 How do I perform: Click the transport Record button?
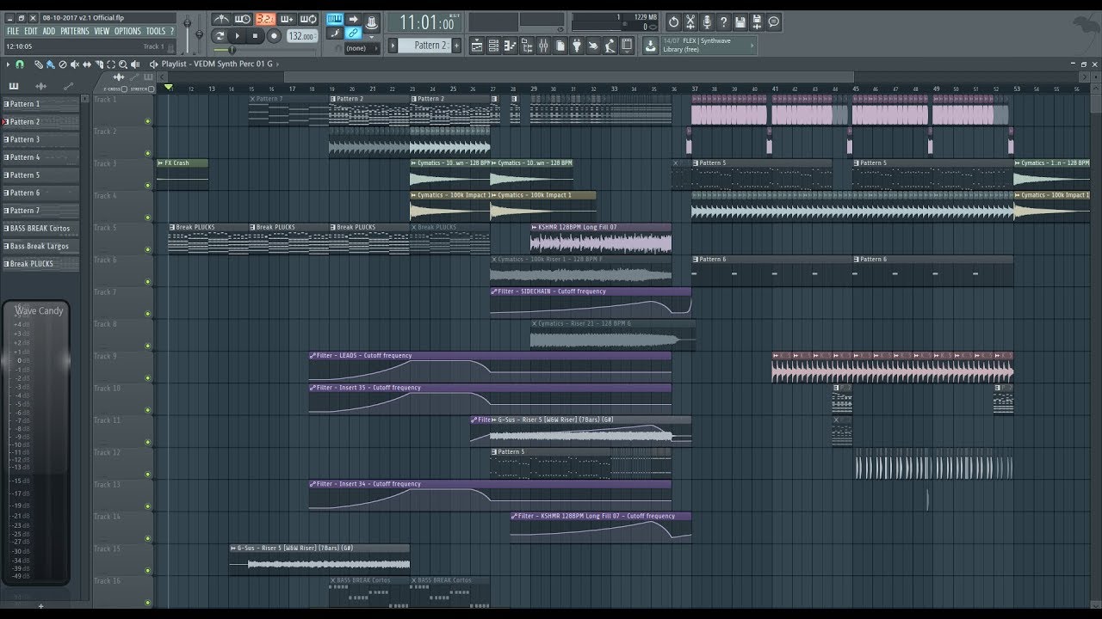coord(274,35)
